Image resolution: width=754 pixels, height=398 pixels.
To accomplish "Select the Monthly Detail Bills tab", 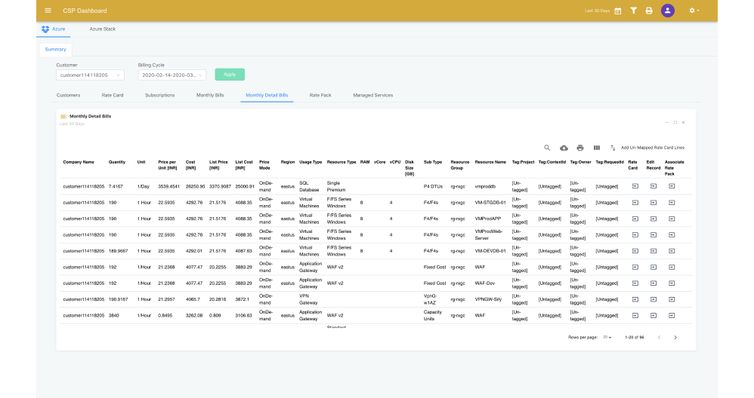I will click(x=267, y=96).
